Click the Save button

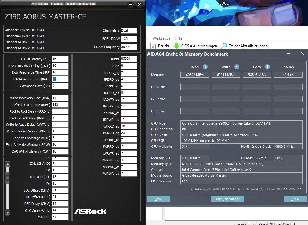(158, 199)
